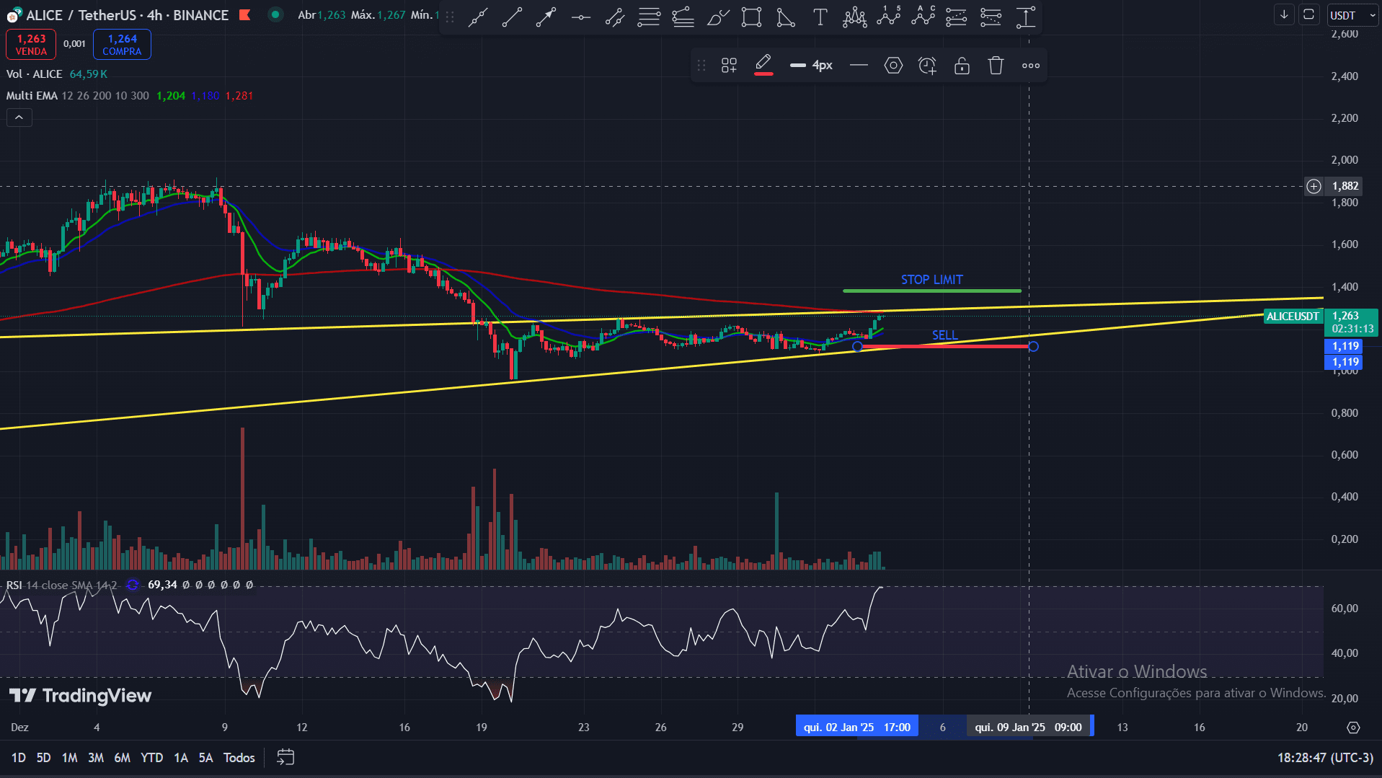Pick the Arrow line tool
The height and width of the screenshot is (778, 1382).
click(x=546, y=17)
